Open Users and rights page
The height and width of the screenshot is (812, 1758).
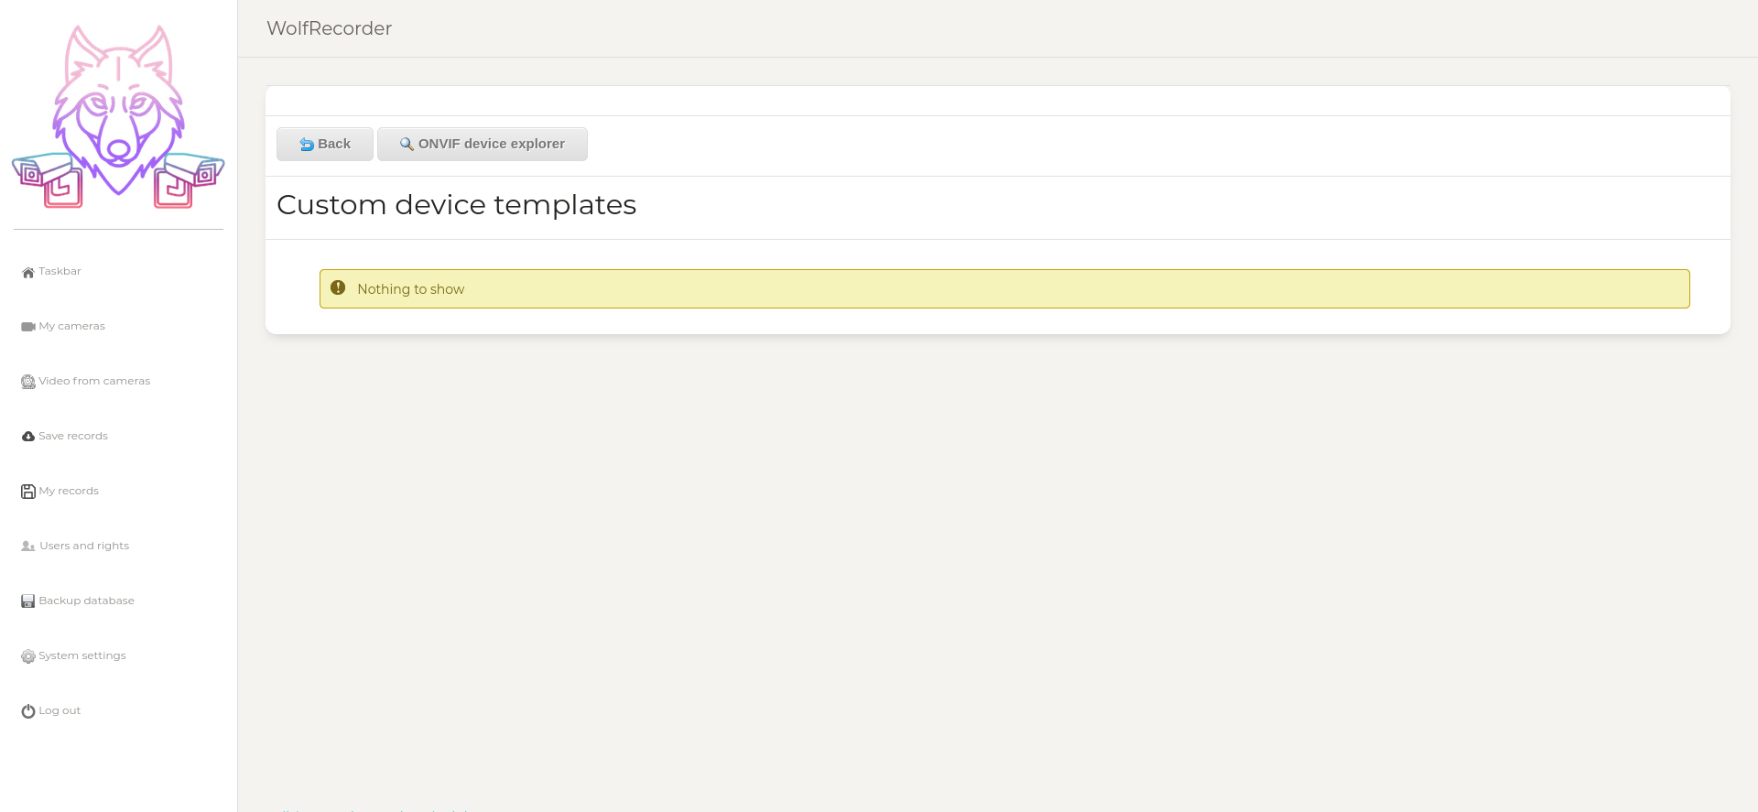pos(84,546)
